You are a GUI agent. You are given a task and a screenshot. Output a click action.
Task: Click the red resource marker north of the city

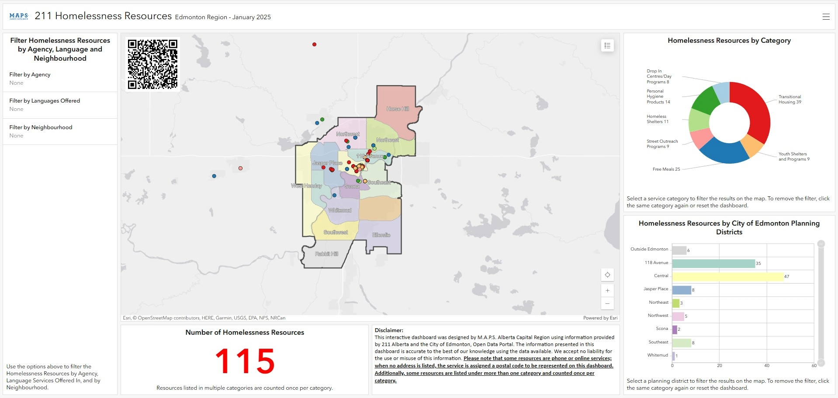(x=314, y=45)
